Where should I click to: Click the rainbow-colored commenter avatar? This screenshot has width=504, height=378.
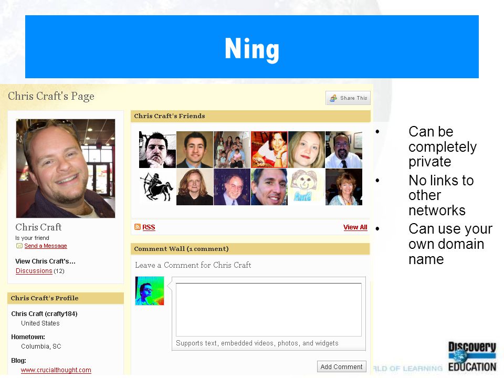pyautogui.click(x=150, y=290)
